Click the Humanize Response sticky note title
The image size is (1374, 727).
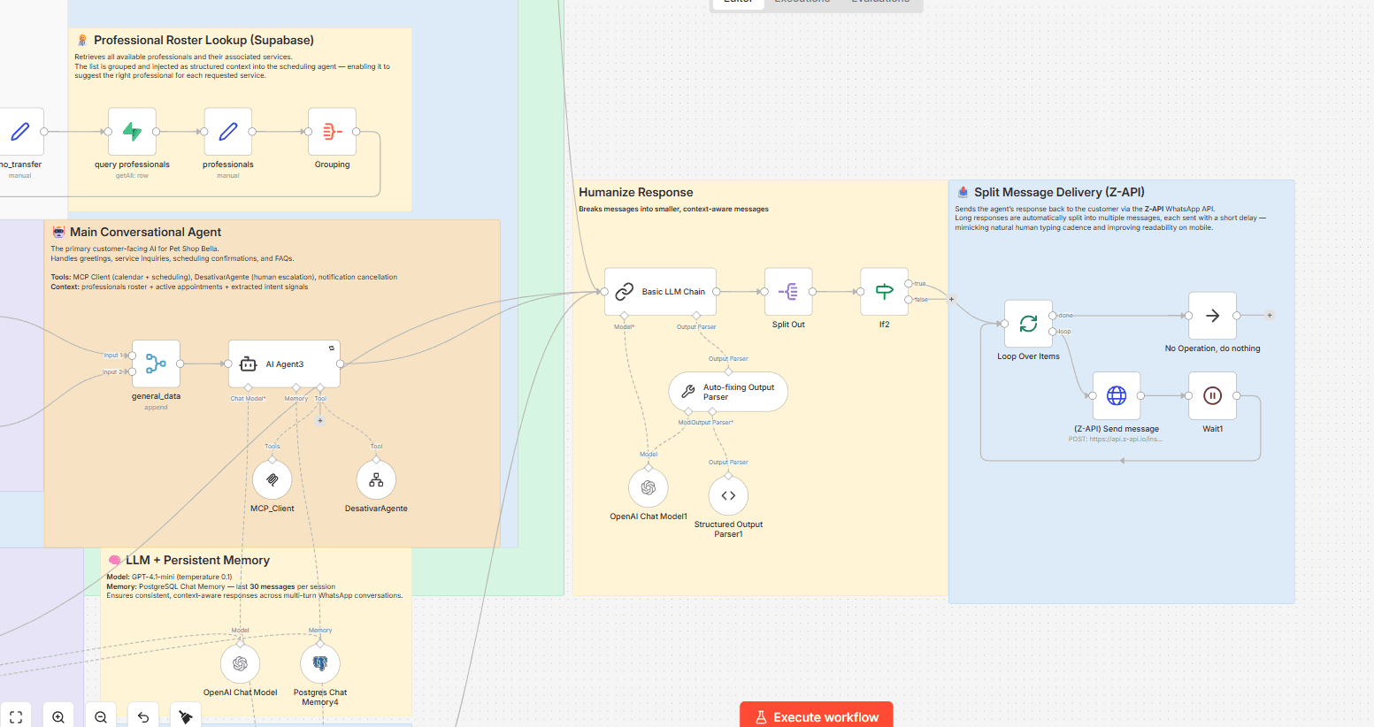click(636, 192)
